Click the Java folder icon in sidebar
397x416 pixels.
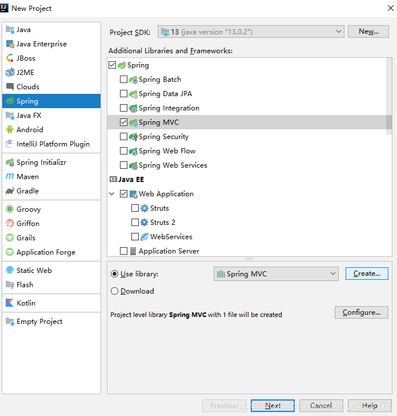point(10,30)
